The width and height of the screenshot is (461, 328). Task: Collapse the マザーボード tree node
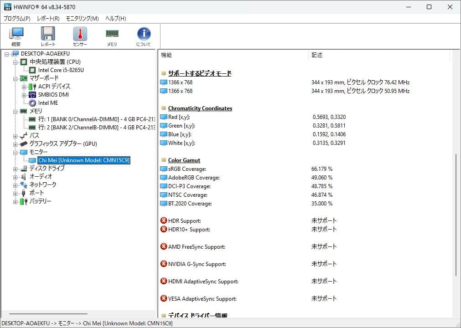(15, 78)
